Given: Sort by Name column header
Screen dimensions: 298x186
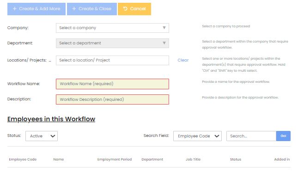Looking at the screenshot, I should [59, 159].
